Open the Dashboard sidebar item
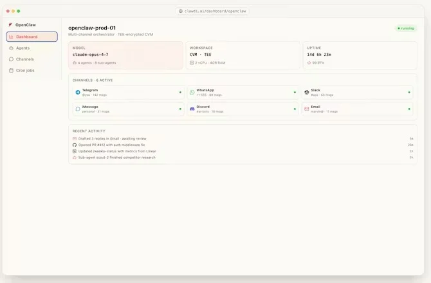The height and width of the screenshot is (283, 431). click(32, 37)
